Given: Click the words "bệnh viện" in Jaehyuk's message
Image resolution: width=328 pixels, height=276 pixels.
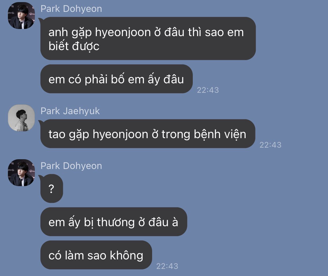Looking at the screenshot, I should 220,134.
